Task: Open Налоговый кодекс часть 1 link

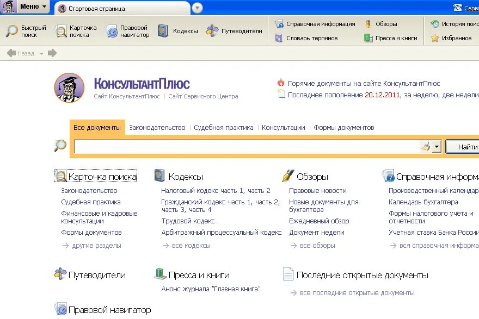Action: tap(203, 190)
